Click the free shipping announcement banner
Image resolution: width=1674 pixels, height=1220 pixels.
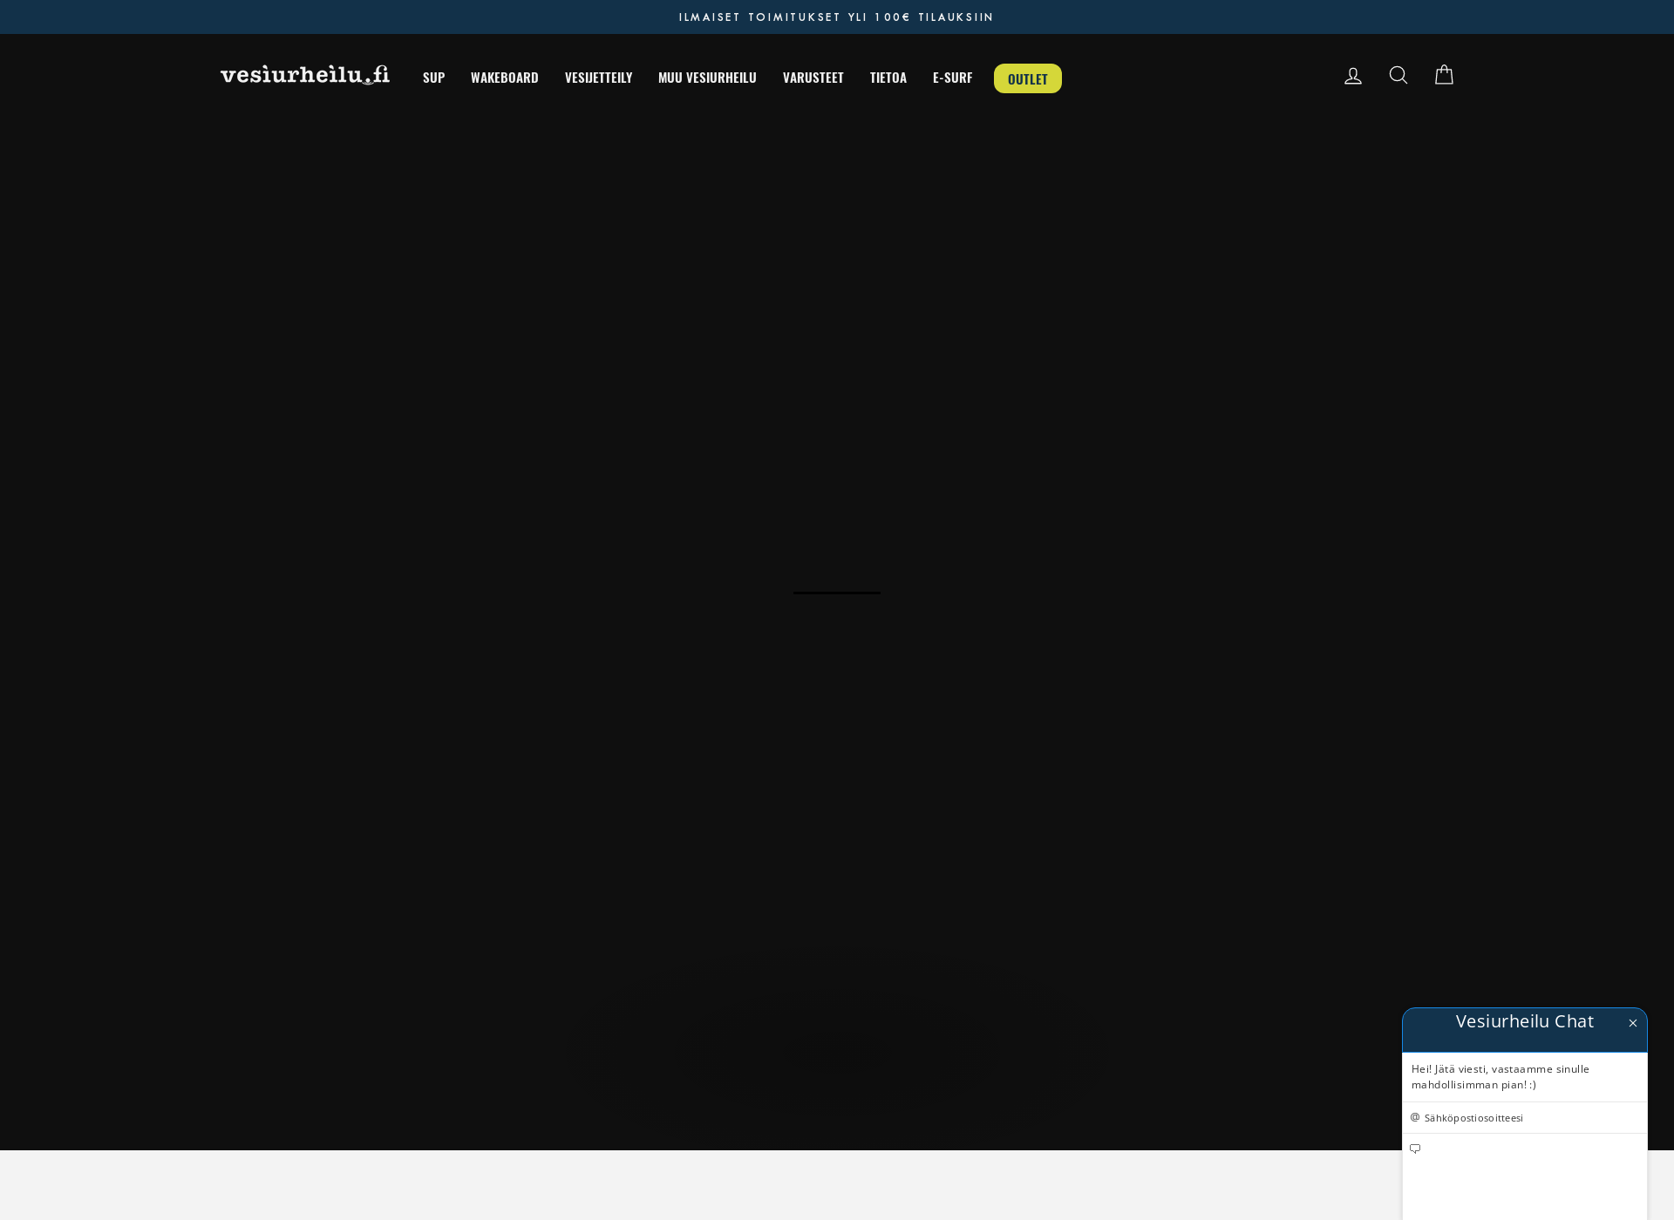[x=836, y=17]
